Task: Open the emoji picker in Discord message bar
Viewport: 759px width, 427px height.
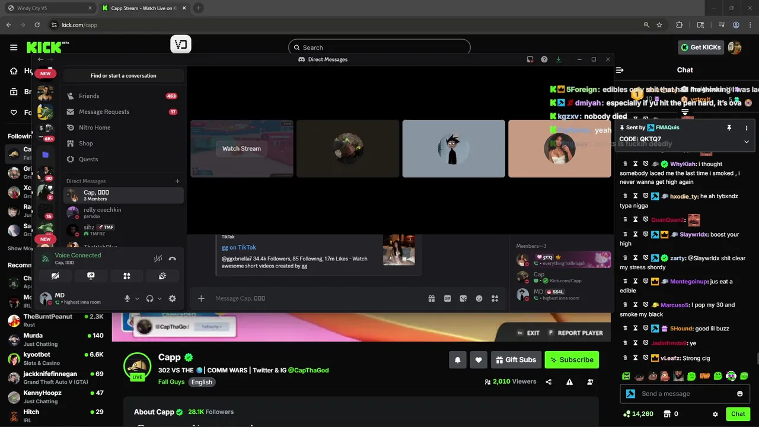Action: click(x=479, y=298)
